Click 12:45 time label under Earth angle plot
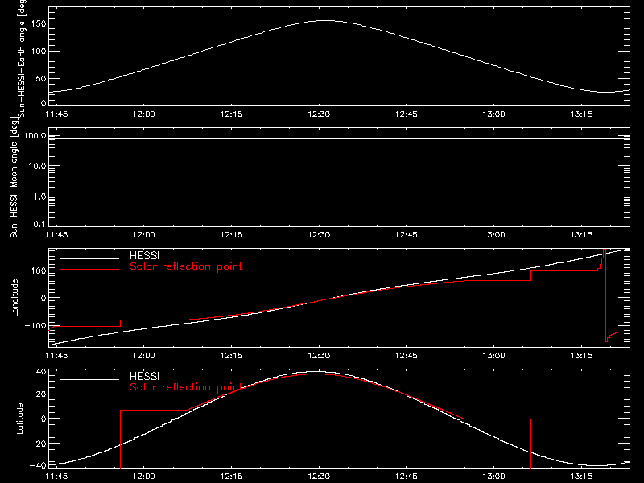Image resolution: width=644 pixels, height=483 pixels. [407, 114]
